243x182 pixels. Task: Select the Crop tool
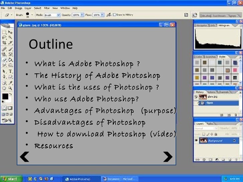click(x=4, y=43)
